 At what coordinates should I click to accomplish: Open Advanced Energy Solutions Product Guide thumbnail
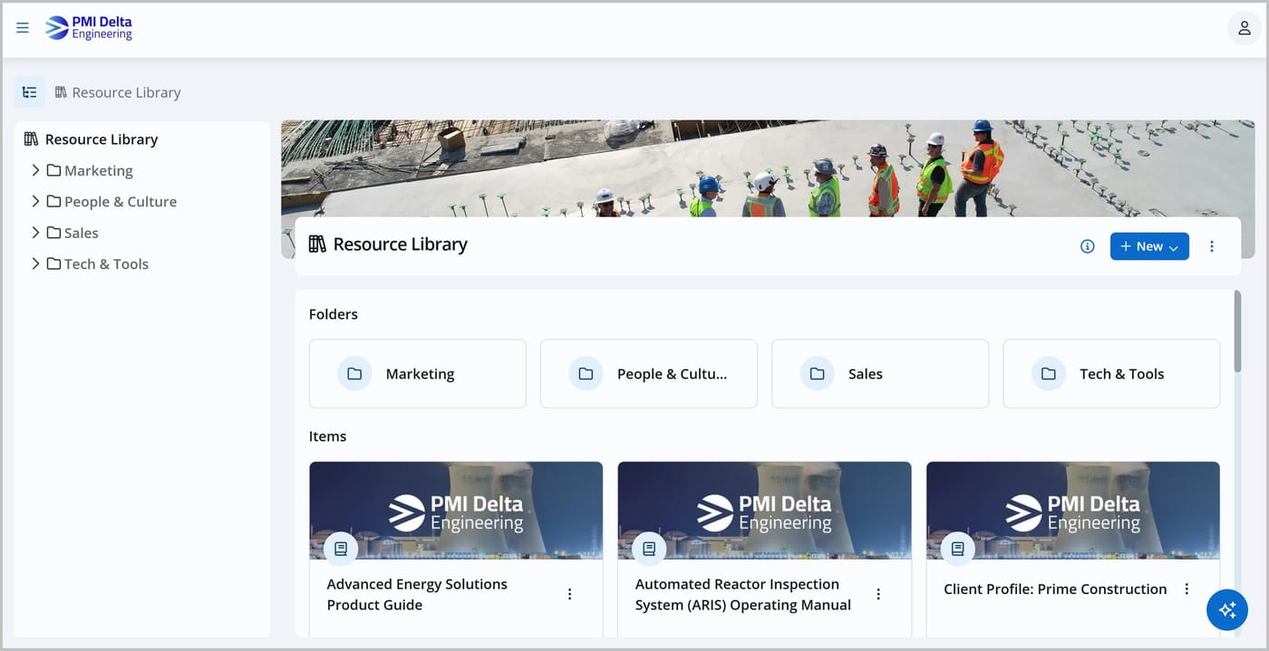[456, 511]
